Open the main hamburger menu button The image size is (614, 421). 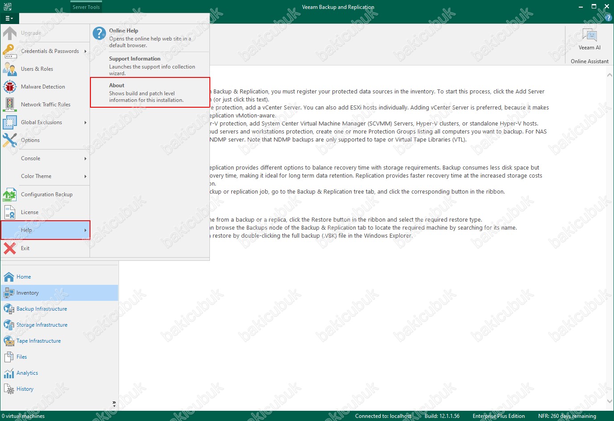9,18
